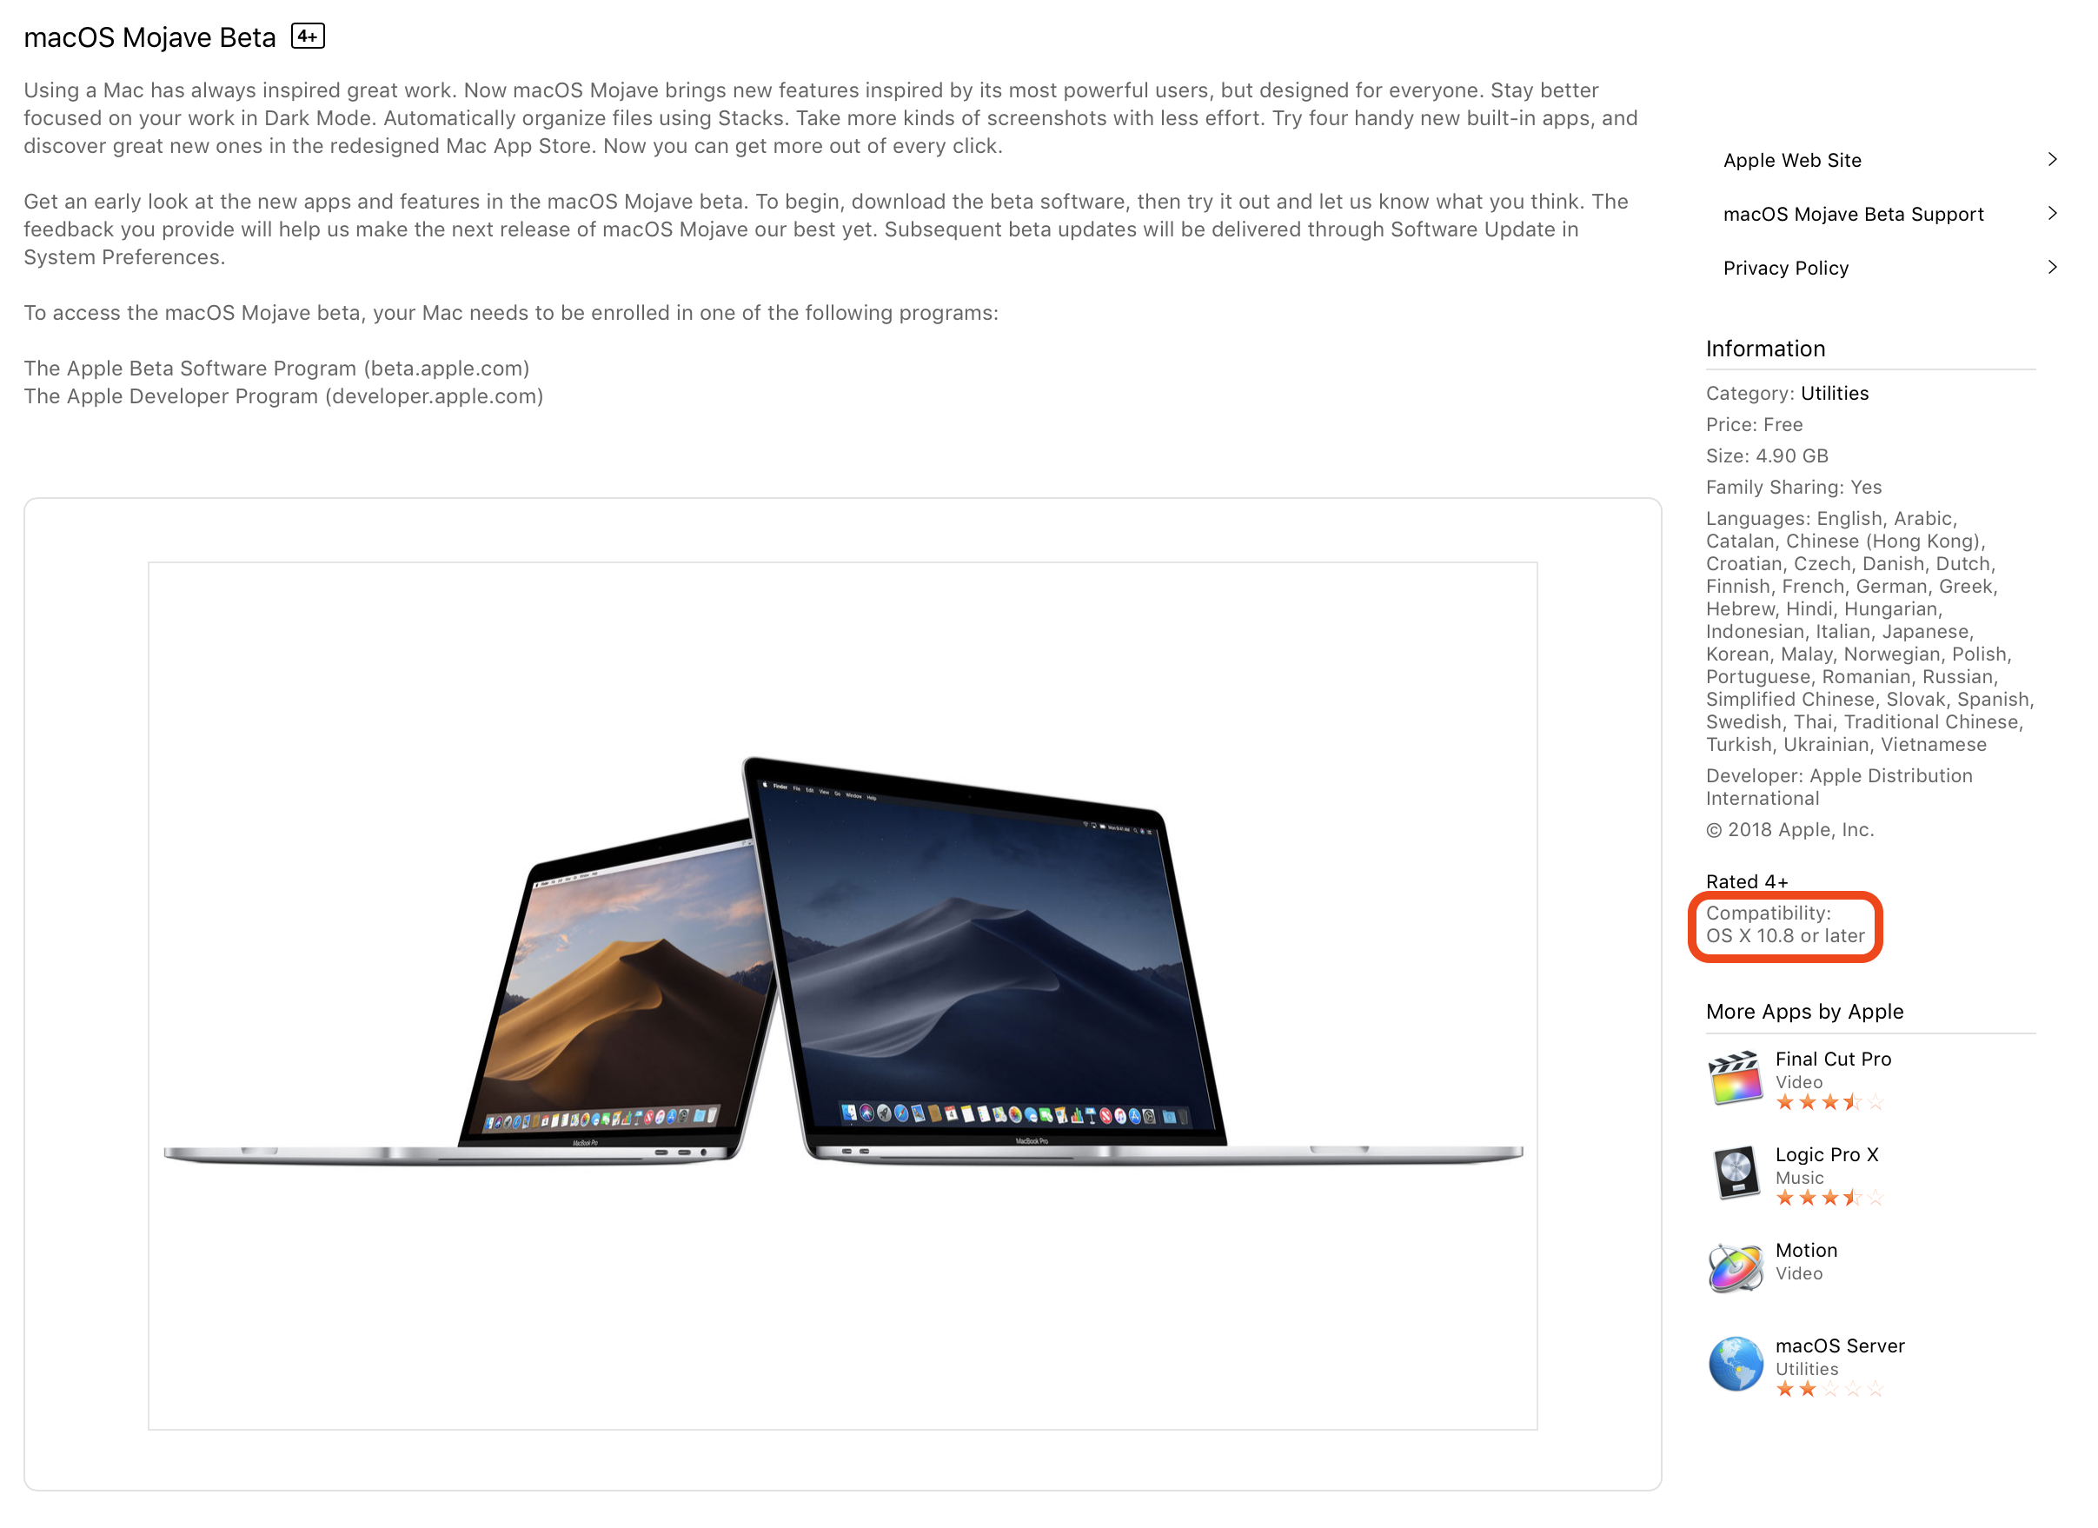
Task: Open the Final Cut Pro title link
Action: pyautogui.click(x=1833, y=1059)
